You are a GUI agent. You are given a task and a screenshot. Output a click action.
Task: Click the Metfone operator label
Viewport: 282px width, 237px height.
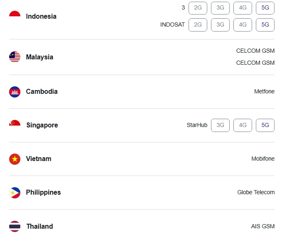[x=265, y=91]
